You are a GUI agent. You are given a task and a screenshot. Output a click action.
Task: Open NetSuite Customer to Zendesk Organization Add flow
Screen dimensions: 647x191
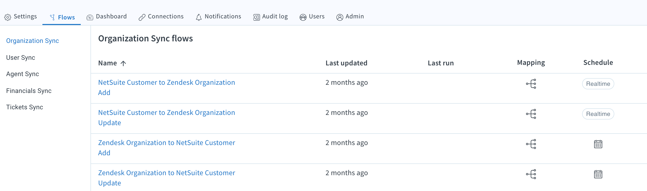click(167, 87)
